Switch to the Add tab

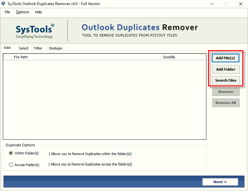7,48
